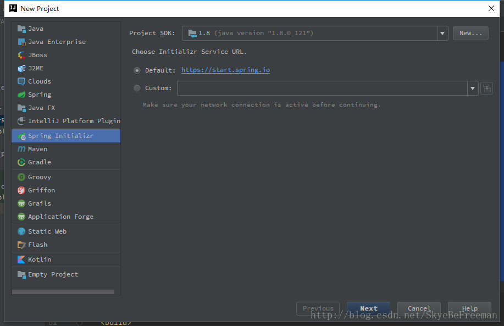Select the Empty Project folder icon

pyautogui.click(x=21, y=274)
